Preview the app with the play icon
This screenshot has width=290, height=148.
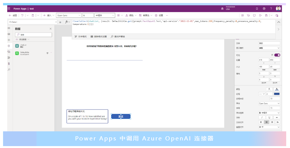coord(260,16)
